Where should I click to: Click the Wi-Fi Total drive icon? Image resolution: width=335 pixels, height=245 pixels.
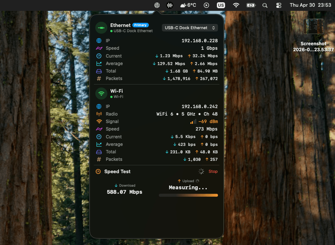tap(99, 152)
